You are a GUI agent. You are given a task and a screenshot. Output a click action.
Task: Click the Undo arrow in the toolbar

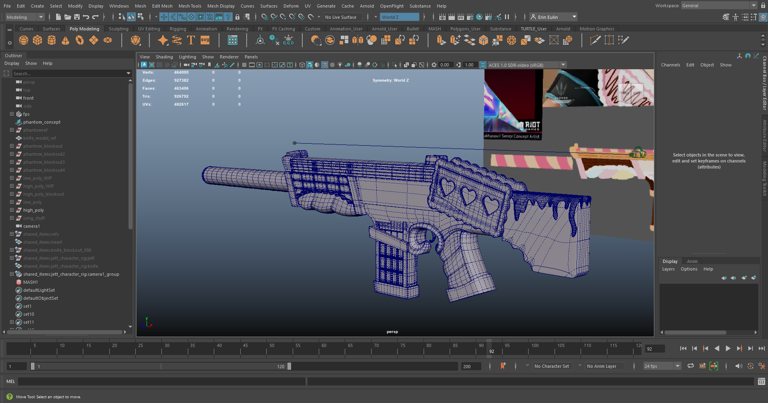point(86,17)
